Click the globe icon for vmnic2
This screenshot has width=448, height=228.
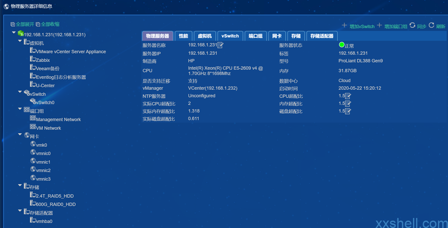33,170
